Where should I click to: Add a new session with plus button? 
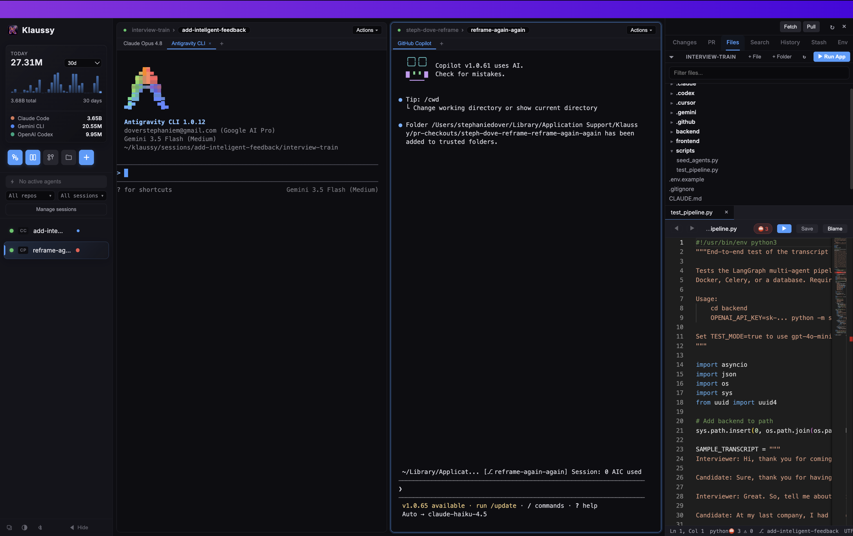click(86, 157)
